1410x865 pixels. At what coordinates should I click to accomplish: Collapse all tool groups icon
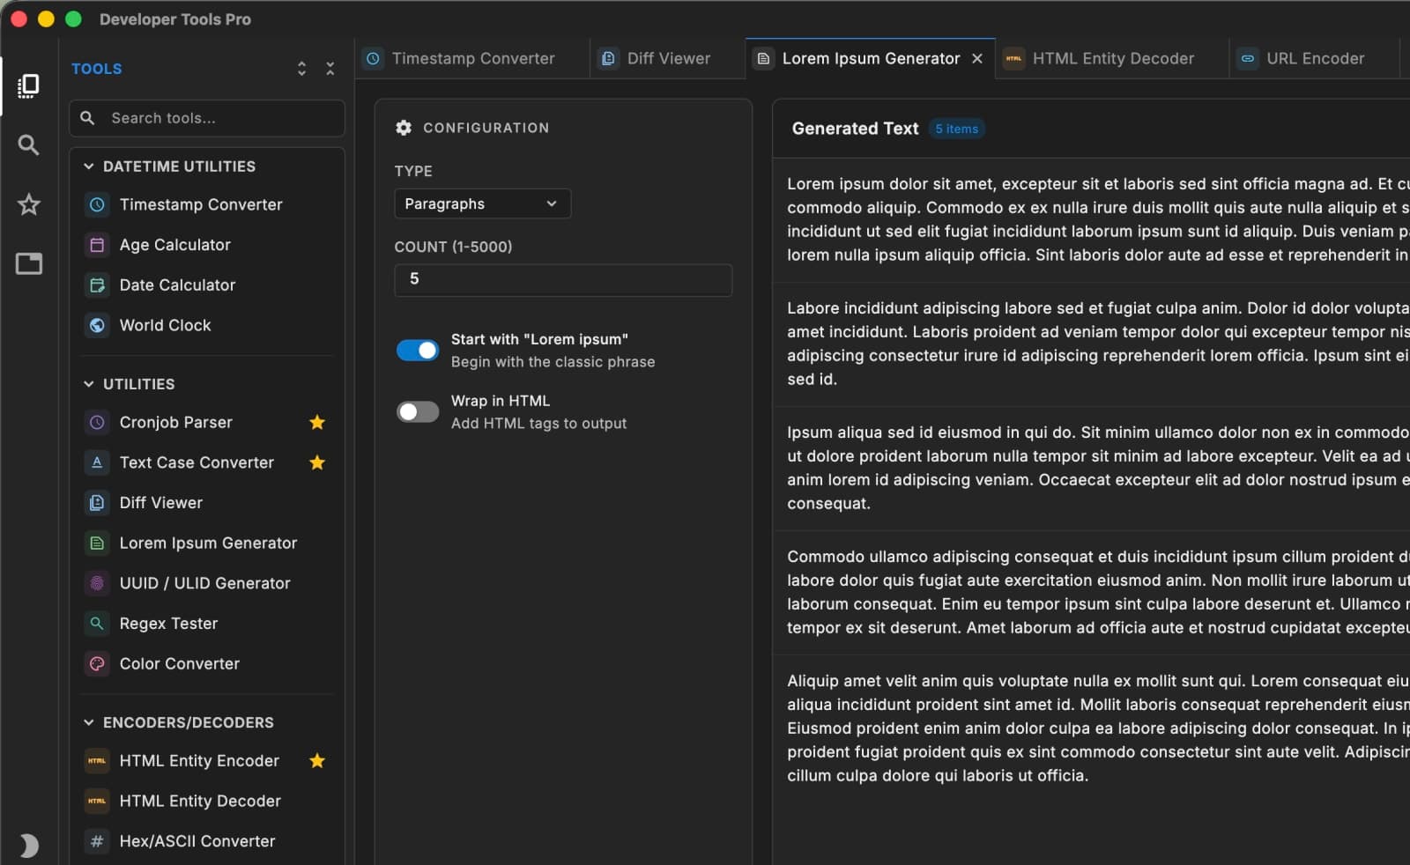[330, 69]
